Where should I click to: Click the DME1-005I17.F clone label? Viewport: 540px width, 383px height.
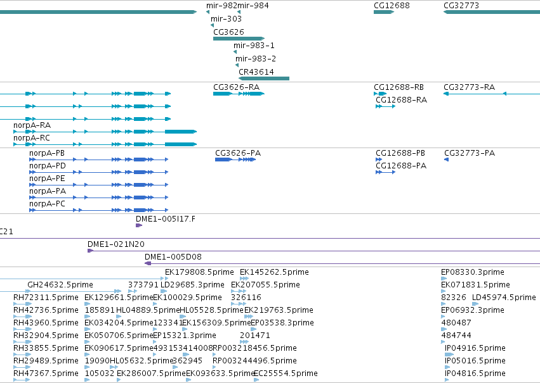click(x=166, y=219)
